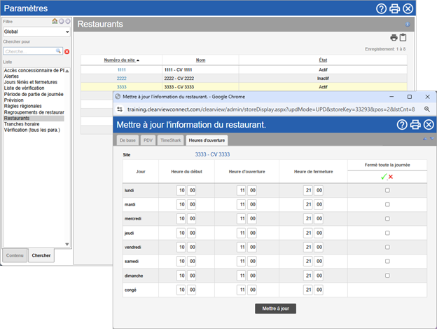Switch to the Chercher tab
This screenshot has width=437, height=329.
pos(41,255)
